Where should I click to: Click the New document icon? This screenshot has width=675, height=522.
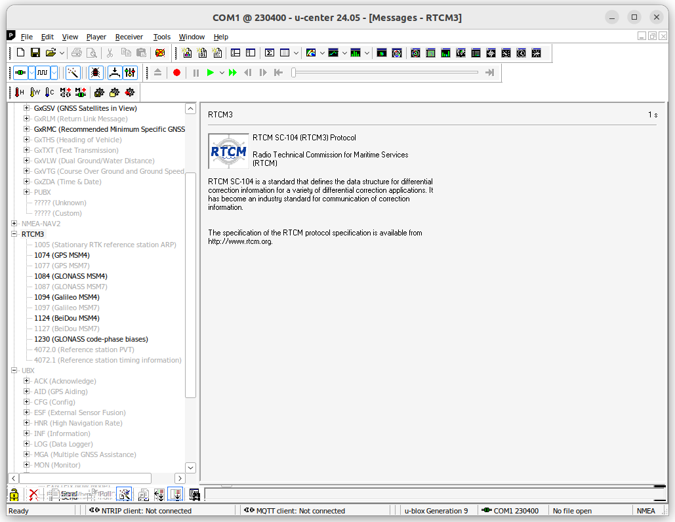pyautogui.click(x=20, y=52)
